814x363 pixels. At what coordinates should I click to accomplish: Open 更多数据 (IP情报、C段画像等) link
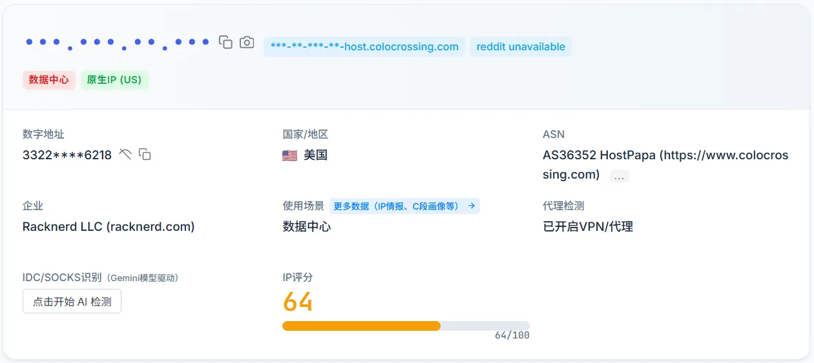tap(404, 206)
